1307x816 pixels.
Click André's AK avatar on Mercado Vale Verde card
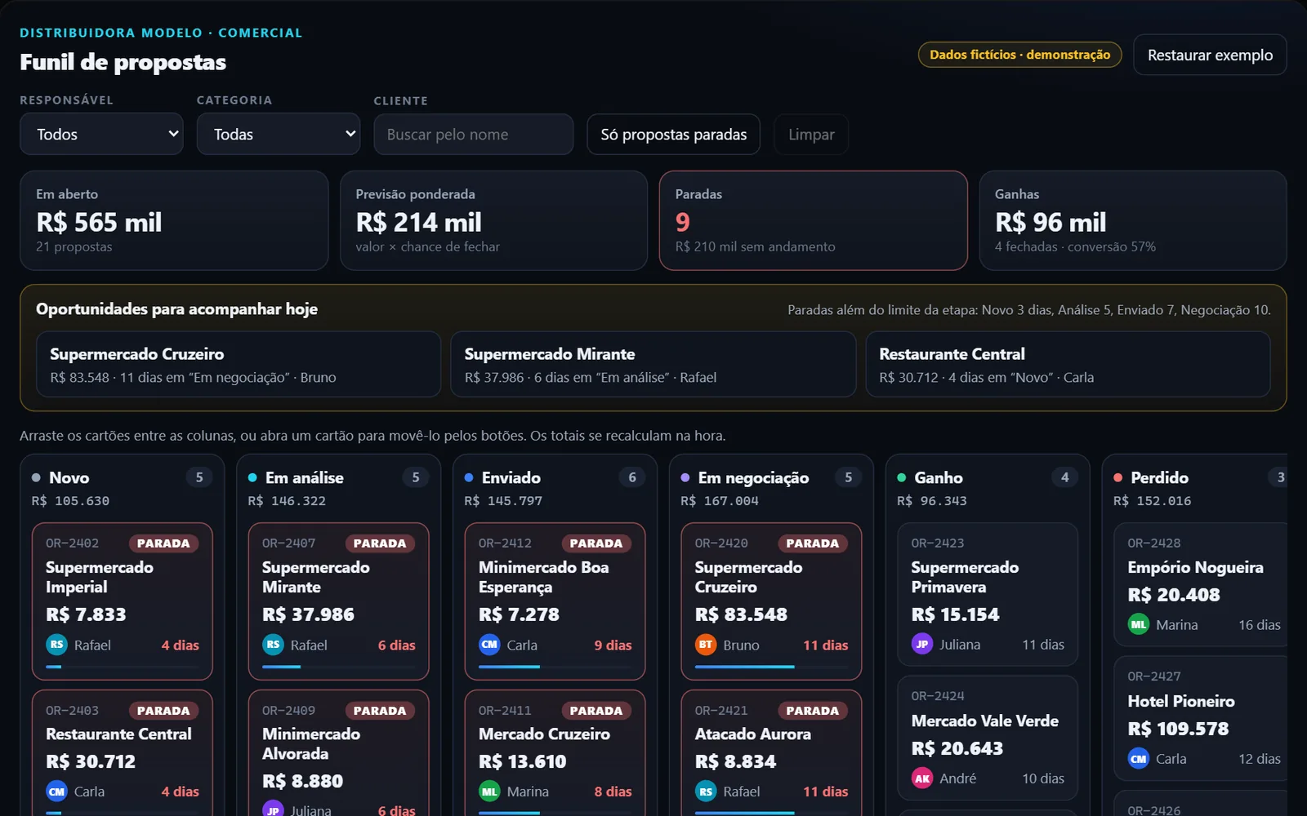(x=922, y=778)
